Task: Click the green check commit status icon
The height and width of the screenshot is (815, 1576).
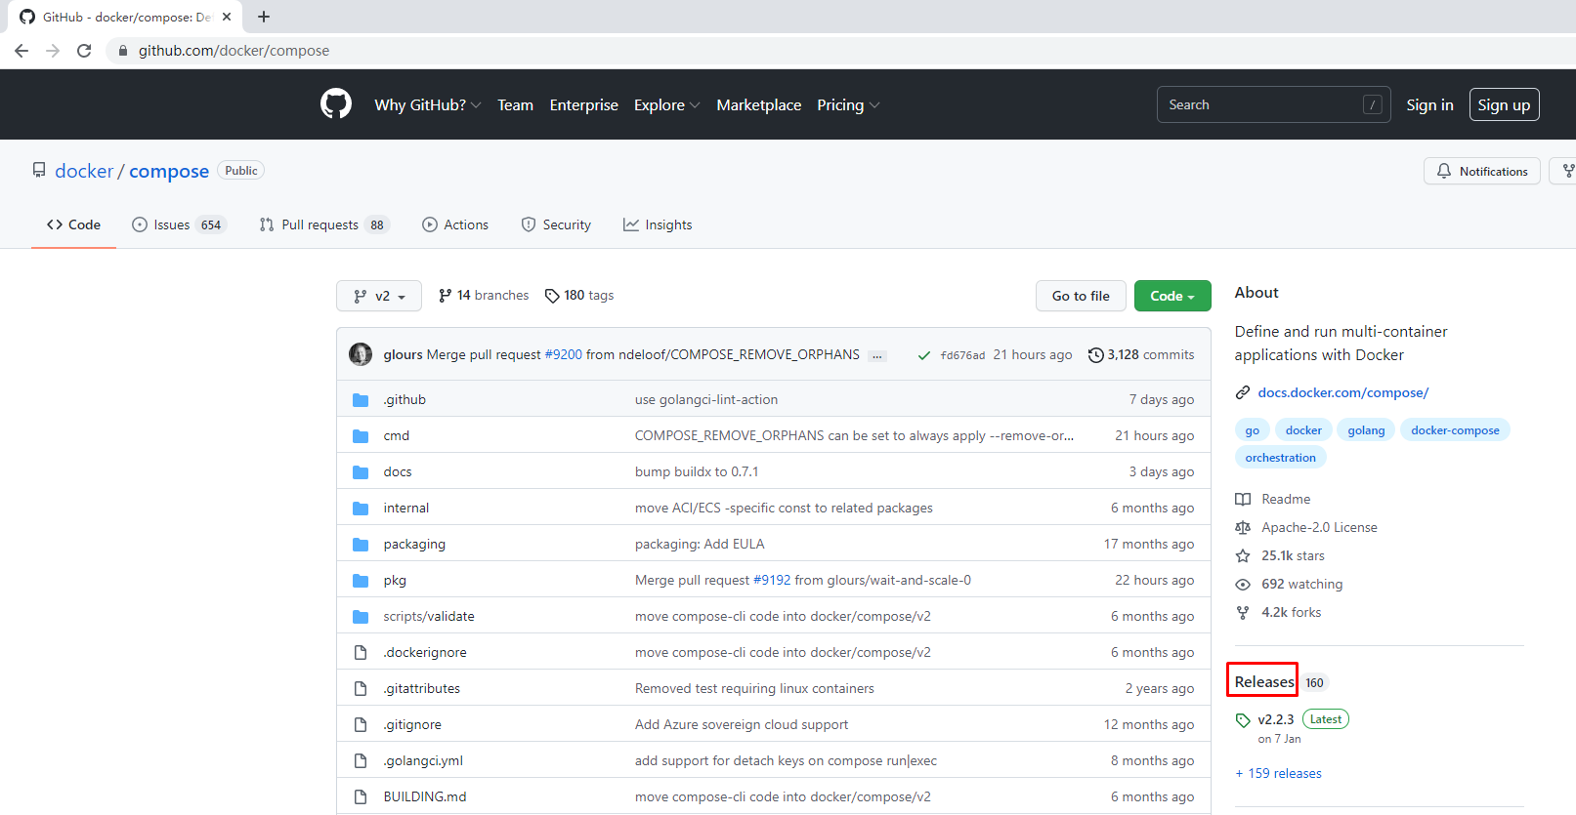Action: [x=923, y=355]
